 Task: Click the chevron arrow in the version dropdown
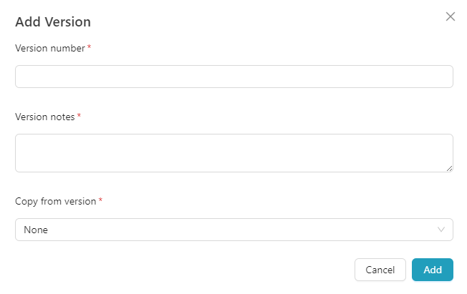click(441, 230)
